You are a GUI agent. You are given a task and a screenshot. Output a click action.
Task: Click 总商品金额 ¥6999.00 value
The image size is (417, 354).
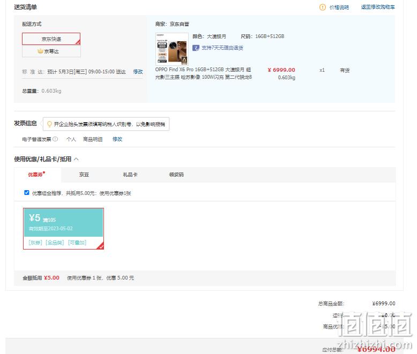(x=383, y=303)
